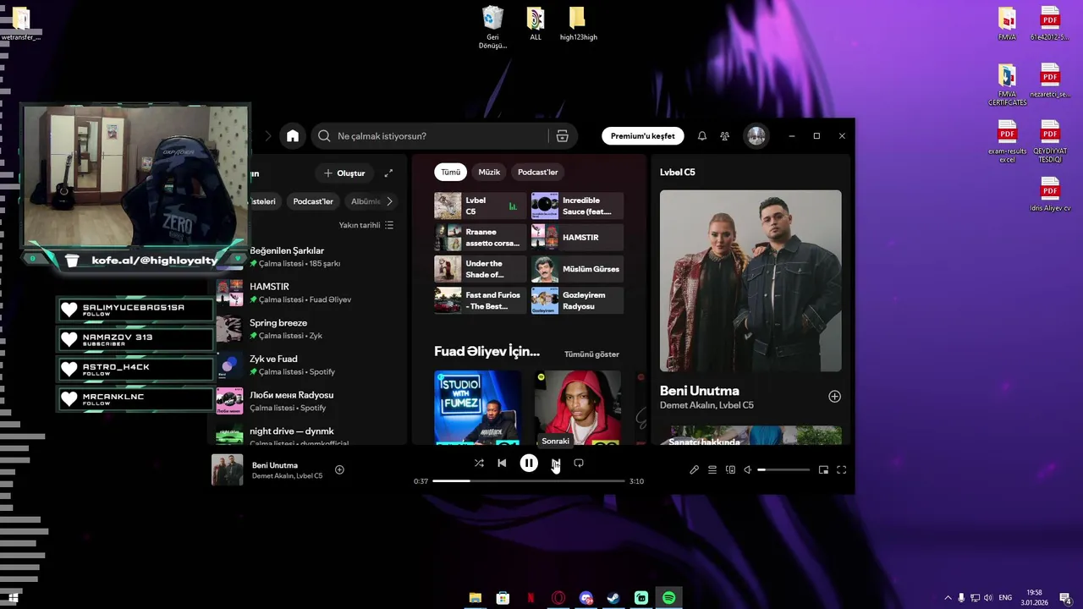Open Spring breeze playlist
The image size is (1083, 609).
tap(306, 329)
